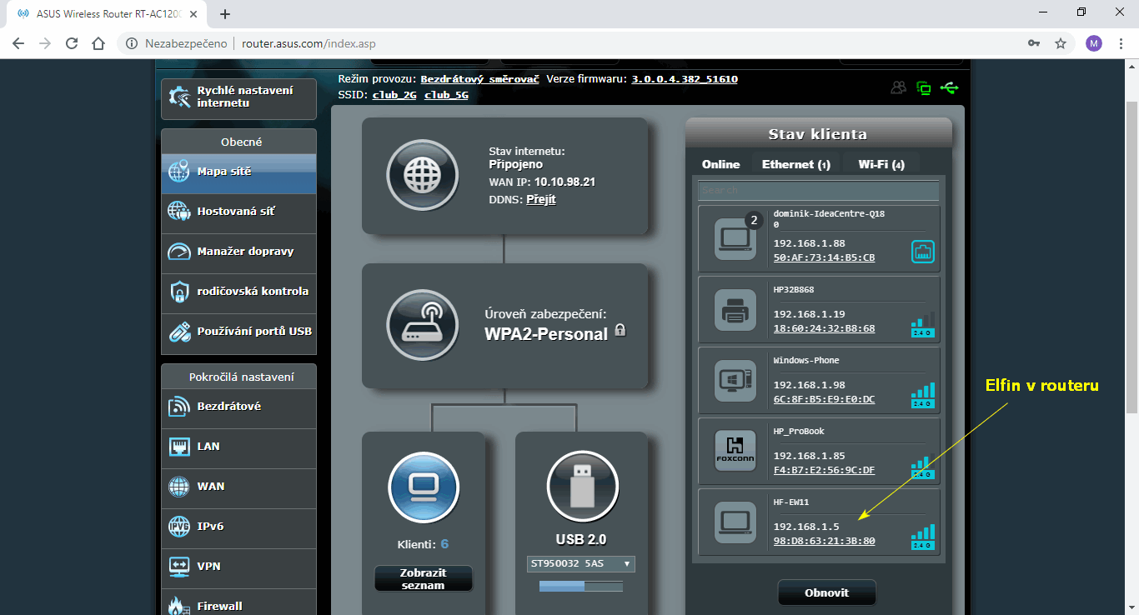Switch to the Wi-Fi clients tab
The width and height of the screenshot is (1139, 615).
click(881, 164)
